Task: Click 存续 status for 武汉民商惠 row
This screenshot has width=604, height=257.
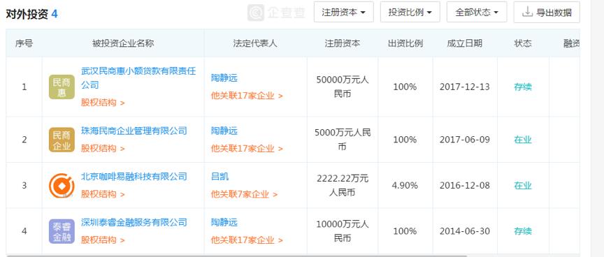Action: 523,87
